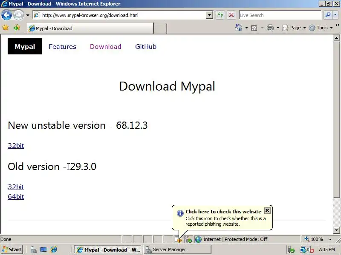Open the Page menu

pos(294,28)
